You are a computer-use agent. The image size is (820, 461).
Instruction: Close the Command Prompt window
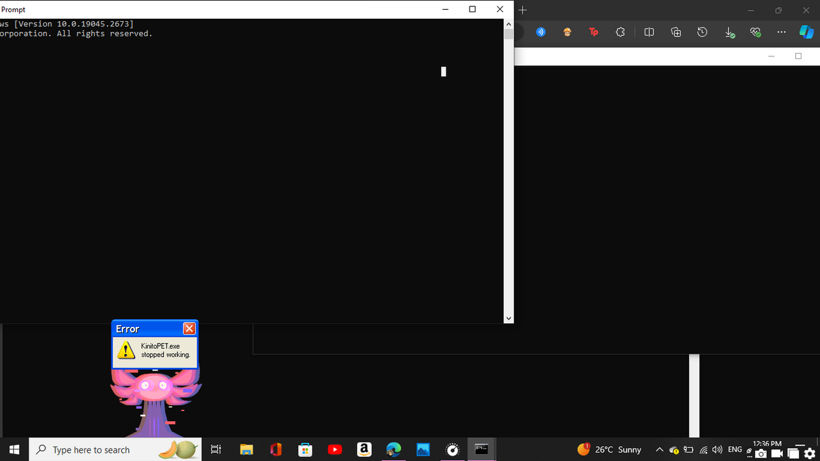[x=500, y=9]
